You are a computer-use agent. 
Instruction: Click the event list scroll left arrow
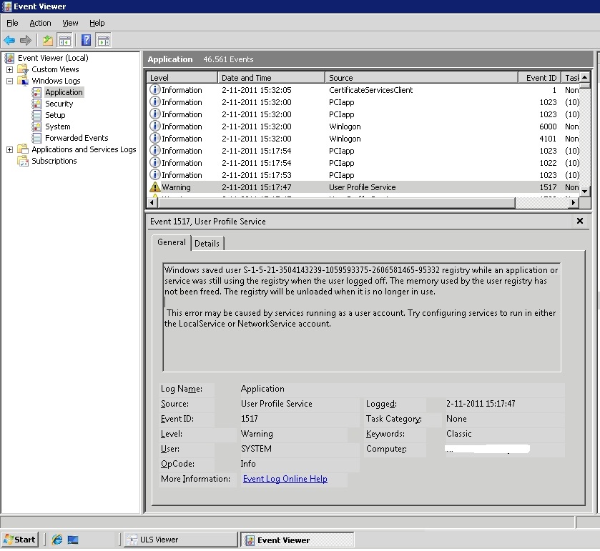tap(152, 203)
